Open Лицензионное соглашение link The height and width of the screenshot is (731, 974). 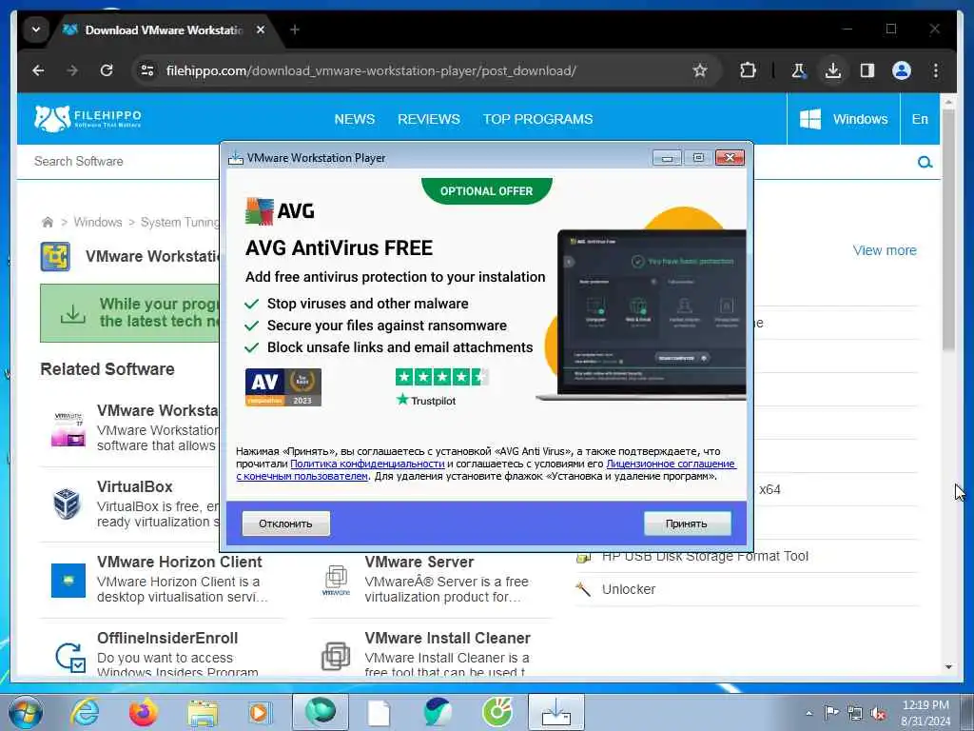[x=671, y=464]
